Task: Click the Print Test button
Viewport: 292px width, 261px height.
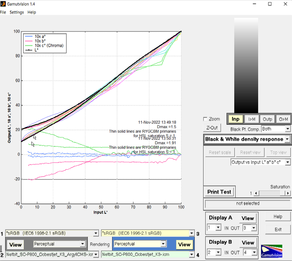Action: point(219,192)
